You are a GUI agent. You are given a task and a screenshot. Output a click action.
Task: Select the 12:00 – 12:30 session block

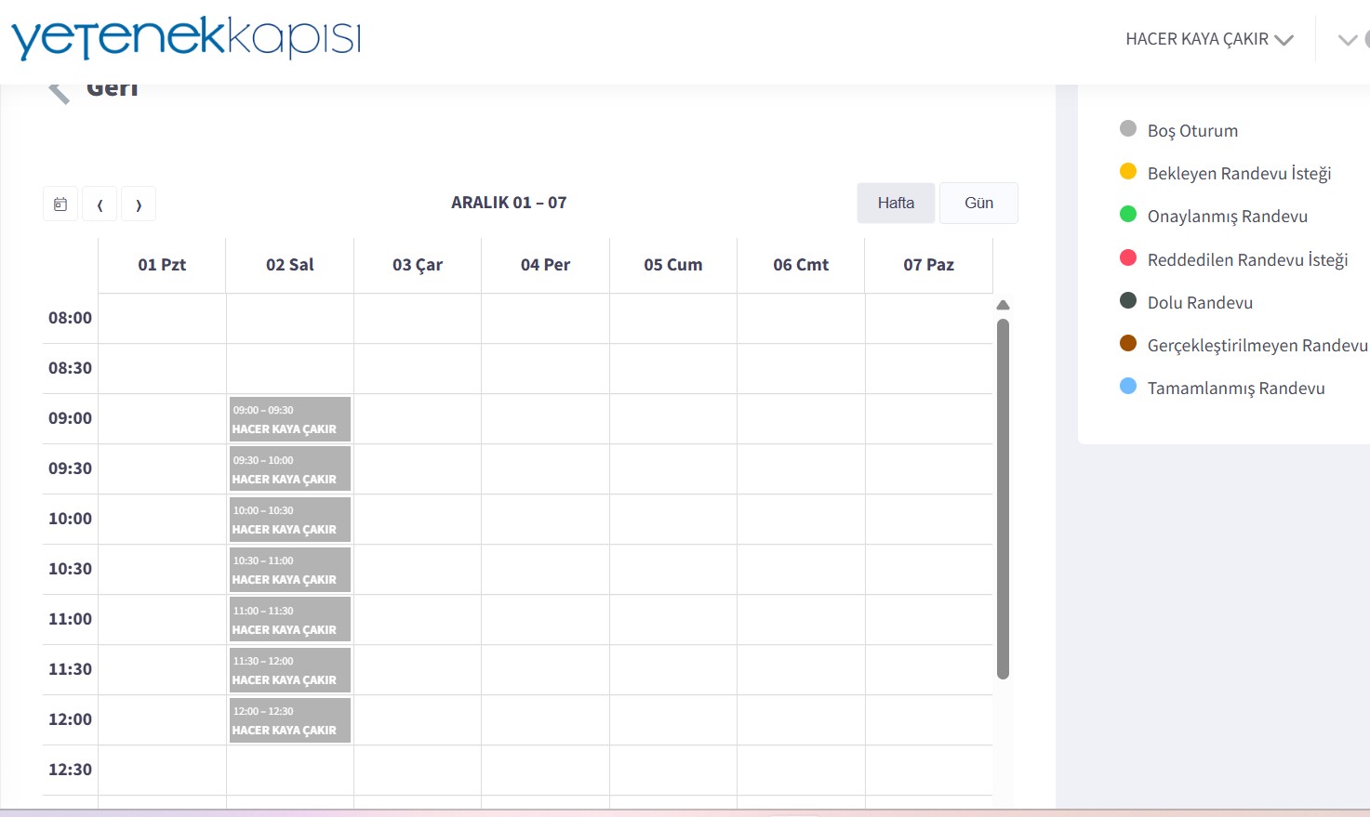tap(289, 720)
